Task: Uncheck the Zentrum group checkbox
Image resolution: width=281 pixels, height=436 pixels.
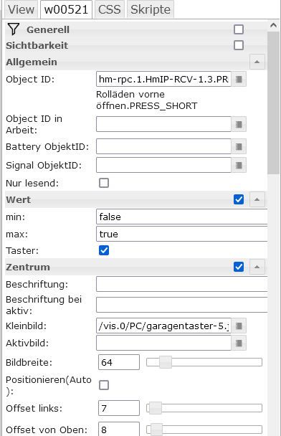Action: click(239, 267)
